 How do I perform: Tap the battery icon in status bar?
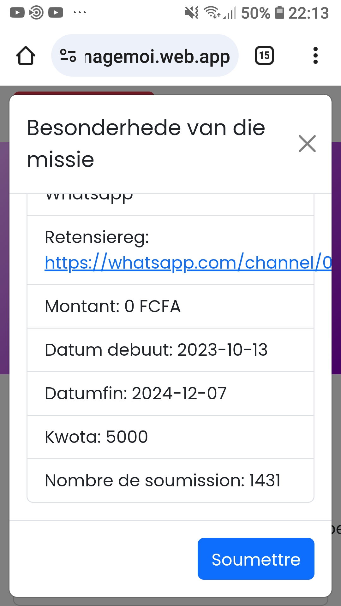(279, 13)
